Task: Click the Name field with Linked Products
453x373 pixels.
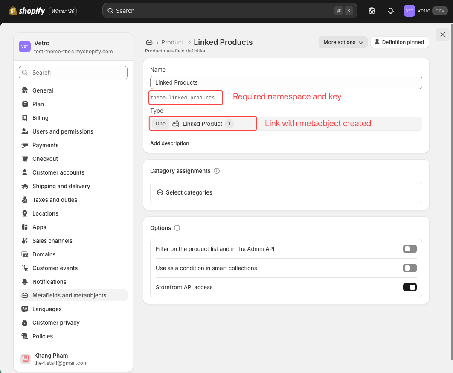Action: click(x=286, y=82)
